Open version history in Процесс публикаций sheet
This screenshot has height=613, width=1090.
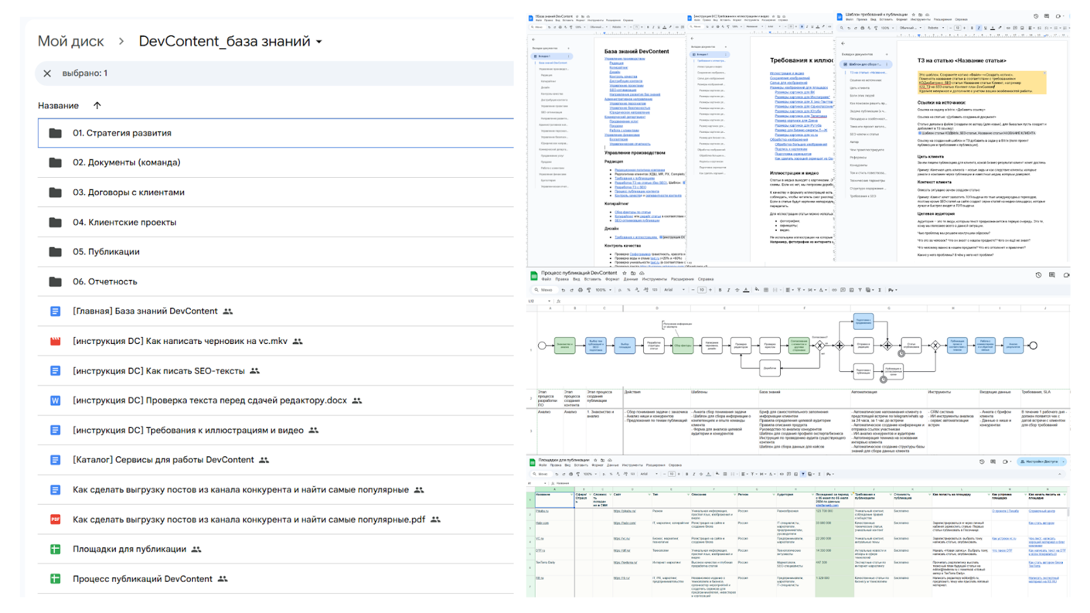click(x=1038, y=275)
